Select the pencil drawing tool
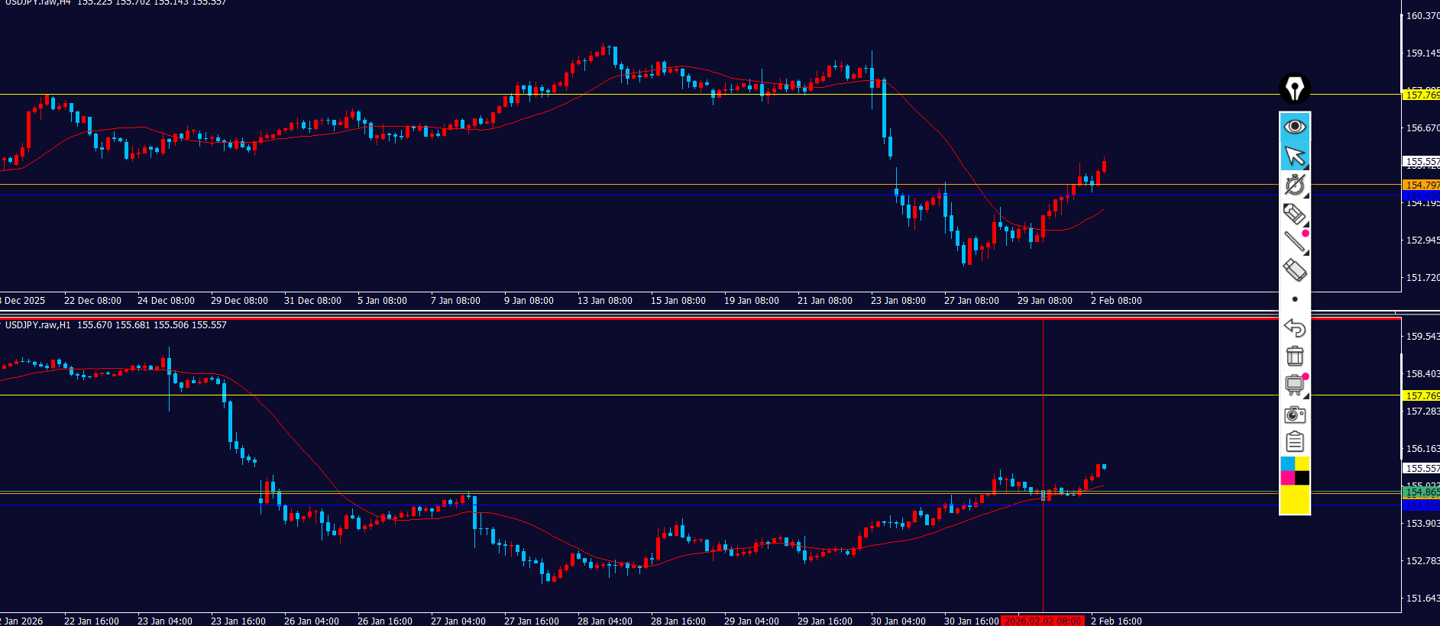Image resolution: width=1440 pixels, height=626 pixels. 1294,214
